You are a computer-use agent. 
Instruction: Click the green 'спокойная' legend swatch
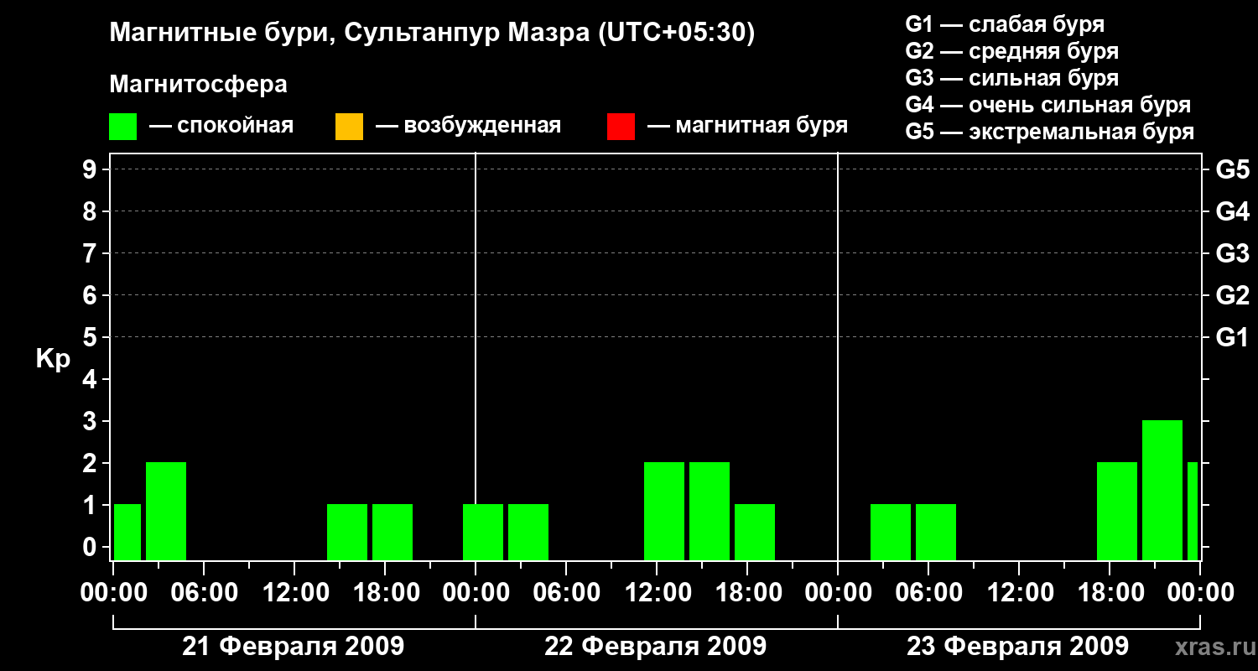point(123,127)
